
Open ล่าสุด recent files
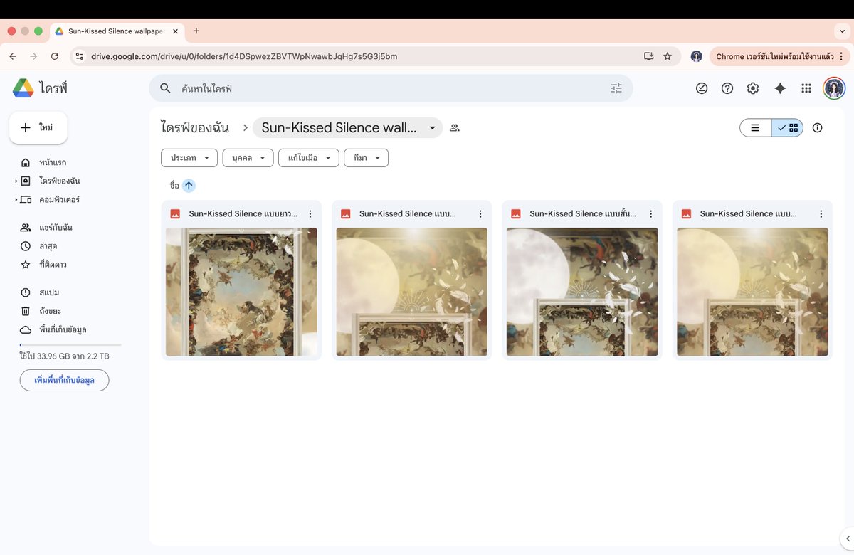(48, 246)
